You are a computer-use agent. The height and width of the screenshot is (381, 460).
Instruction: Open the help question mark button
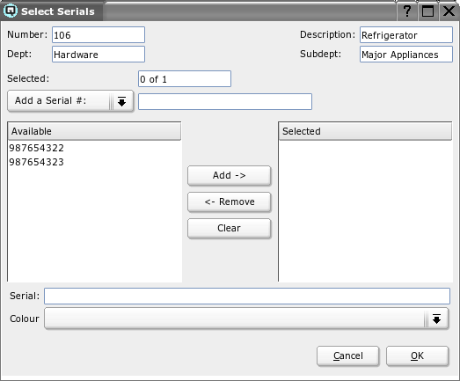pyautogui.click(x=407, y=11)
